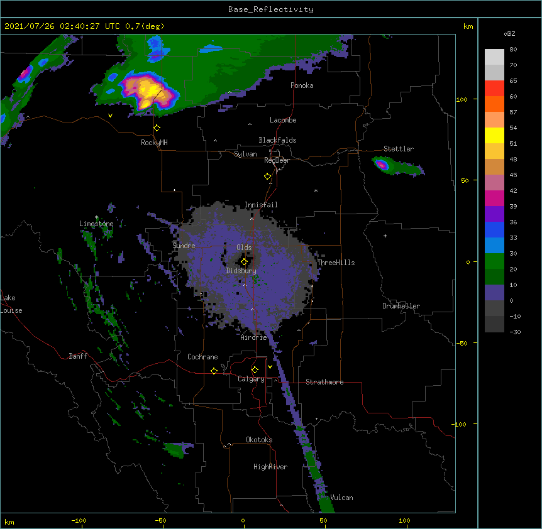Click the Banff town label
This screenshot has height=529, width=542.
tap(78, 356)
